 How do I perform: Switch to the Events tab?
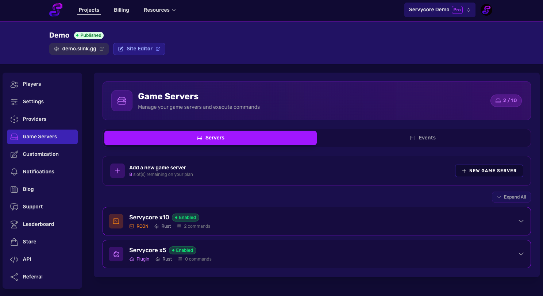pyautogui.click(x=423, y=138)
